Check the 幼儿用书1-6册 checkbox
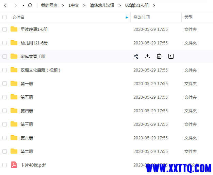The width and height of the screenshot is (213, 175). pos(5,43)
